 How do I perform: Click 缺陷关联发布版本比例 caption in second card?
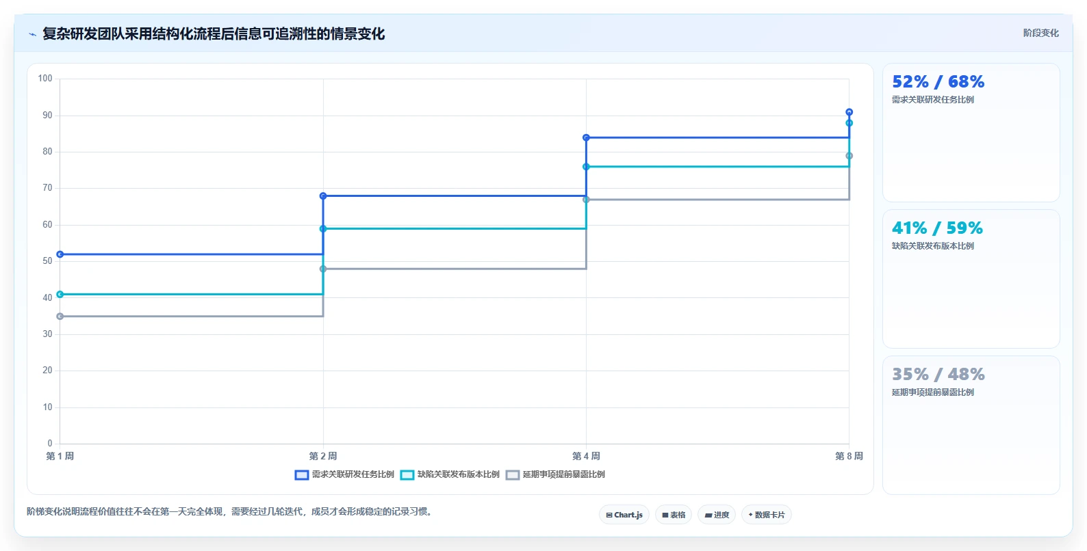pyautogui.click(x=932, y=246)
